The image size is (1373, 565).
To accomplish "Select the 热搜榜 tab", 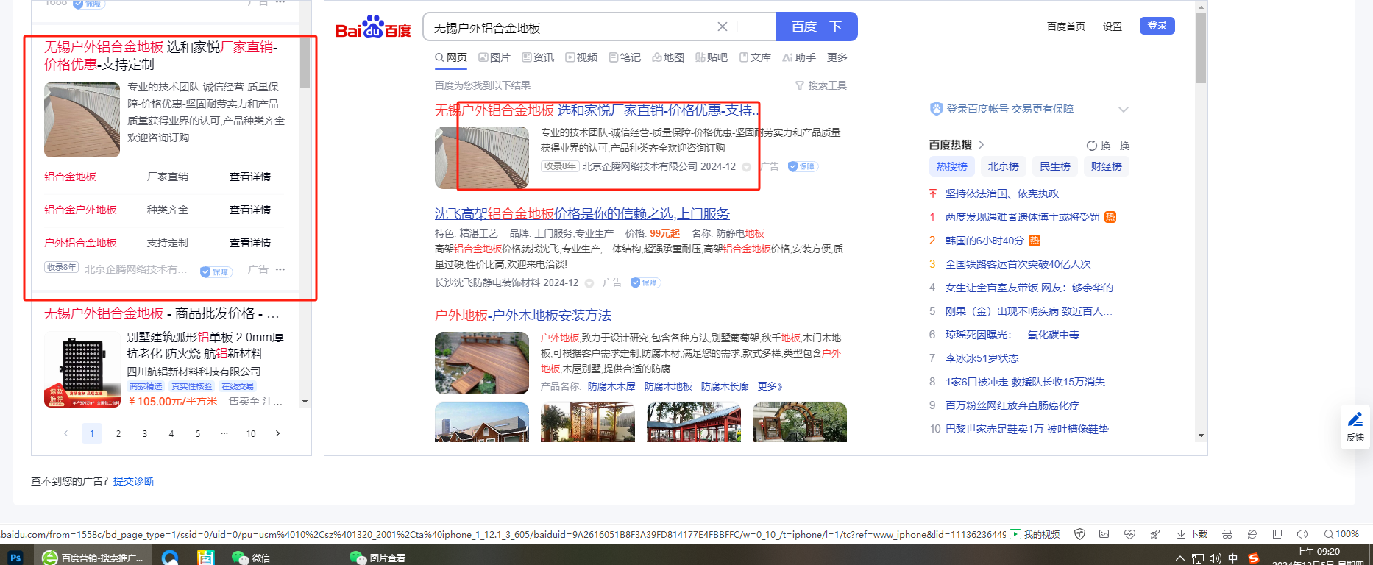I will (952, 166).
